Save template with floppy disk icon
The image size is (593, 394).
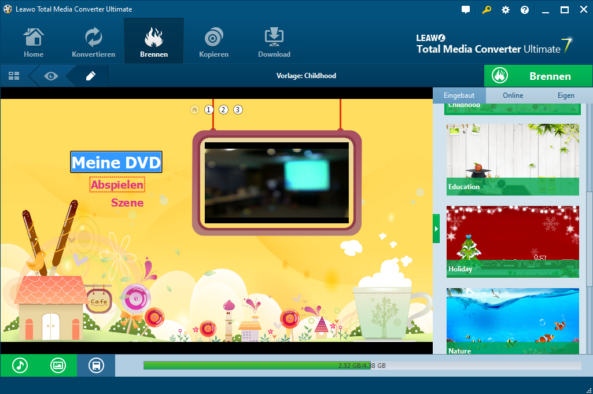pos(96,366)
